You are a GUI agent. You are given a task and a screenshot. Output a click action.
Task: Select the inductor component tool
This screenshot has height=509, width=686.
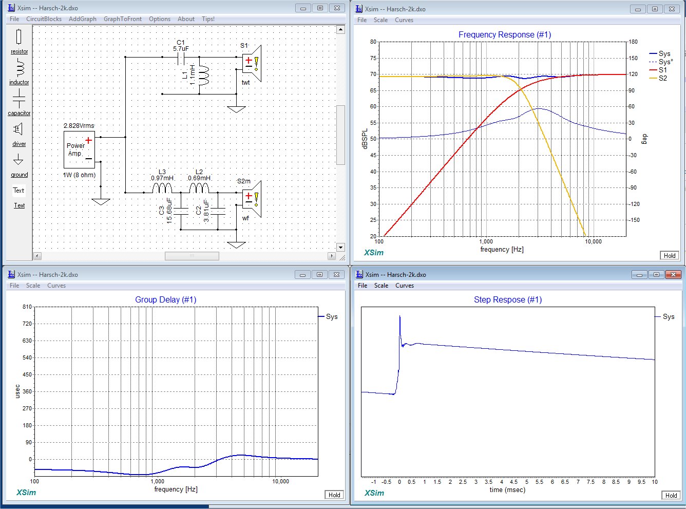click(x=19, y=72)
